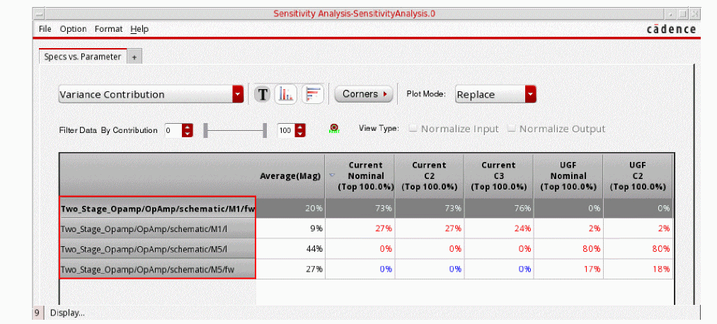Viewport: 717px width, 324px height.
Task: Open the File menu
Action: coord(45,29)
